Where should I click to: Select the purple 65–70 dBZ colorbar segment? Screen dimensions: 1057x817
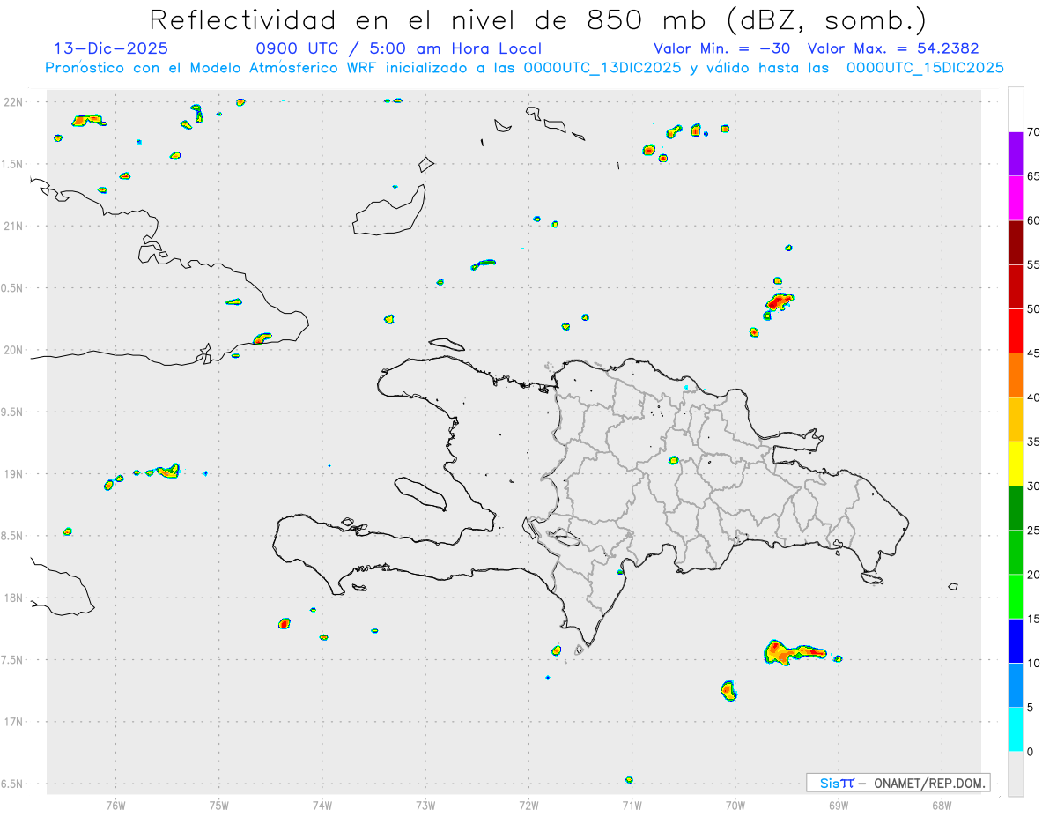tap(1016, 154)
